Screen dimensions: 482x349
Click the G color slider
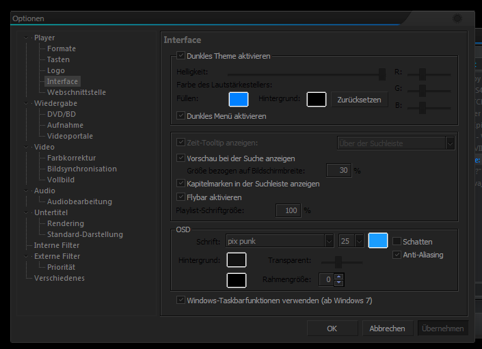tap(429, 91)
